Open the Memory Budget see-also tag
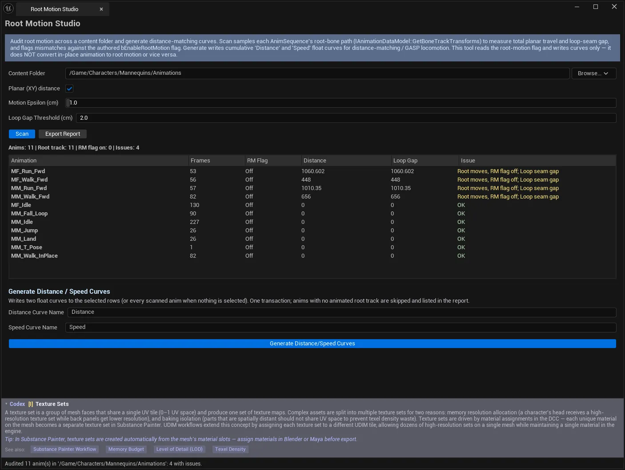The image size is (625, 470). coord(126,450)
